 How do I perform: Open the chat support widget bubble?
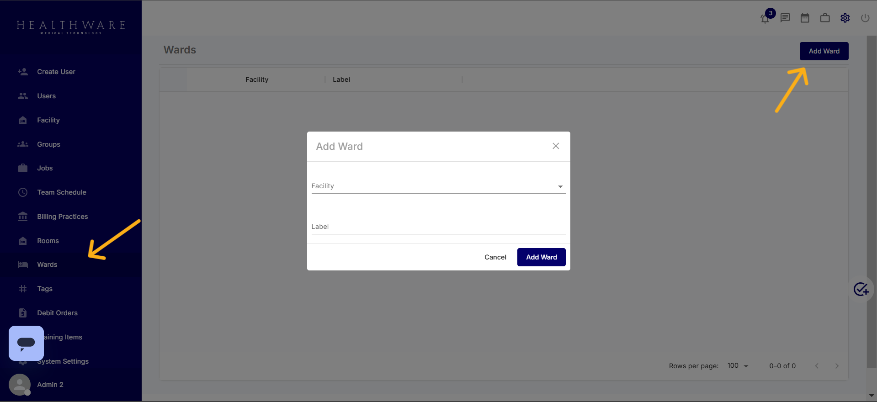(x=26, y=343)
